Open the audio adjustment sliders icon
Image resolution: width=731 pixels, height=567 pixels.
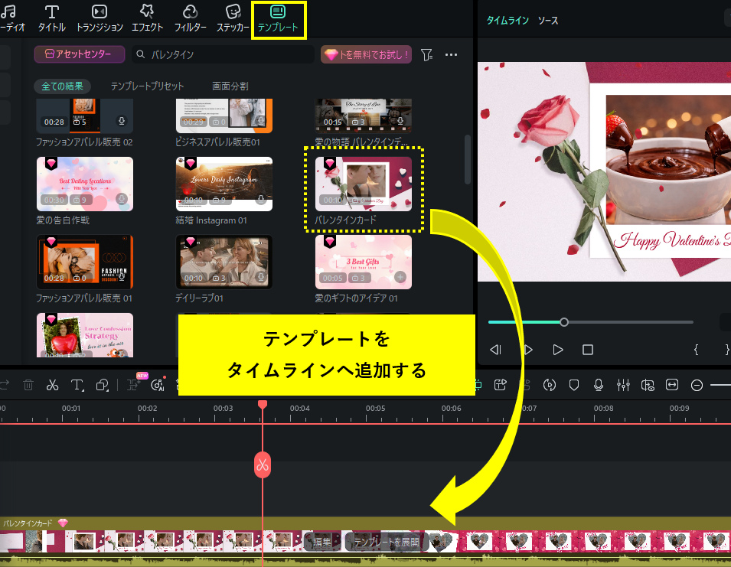pos(623,385)
